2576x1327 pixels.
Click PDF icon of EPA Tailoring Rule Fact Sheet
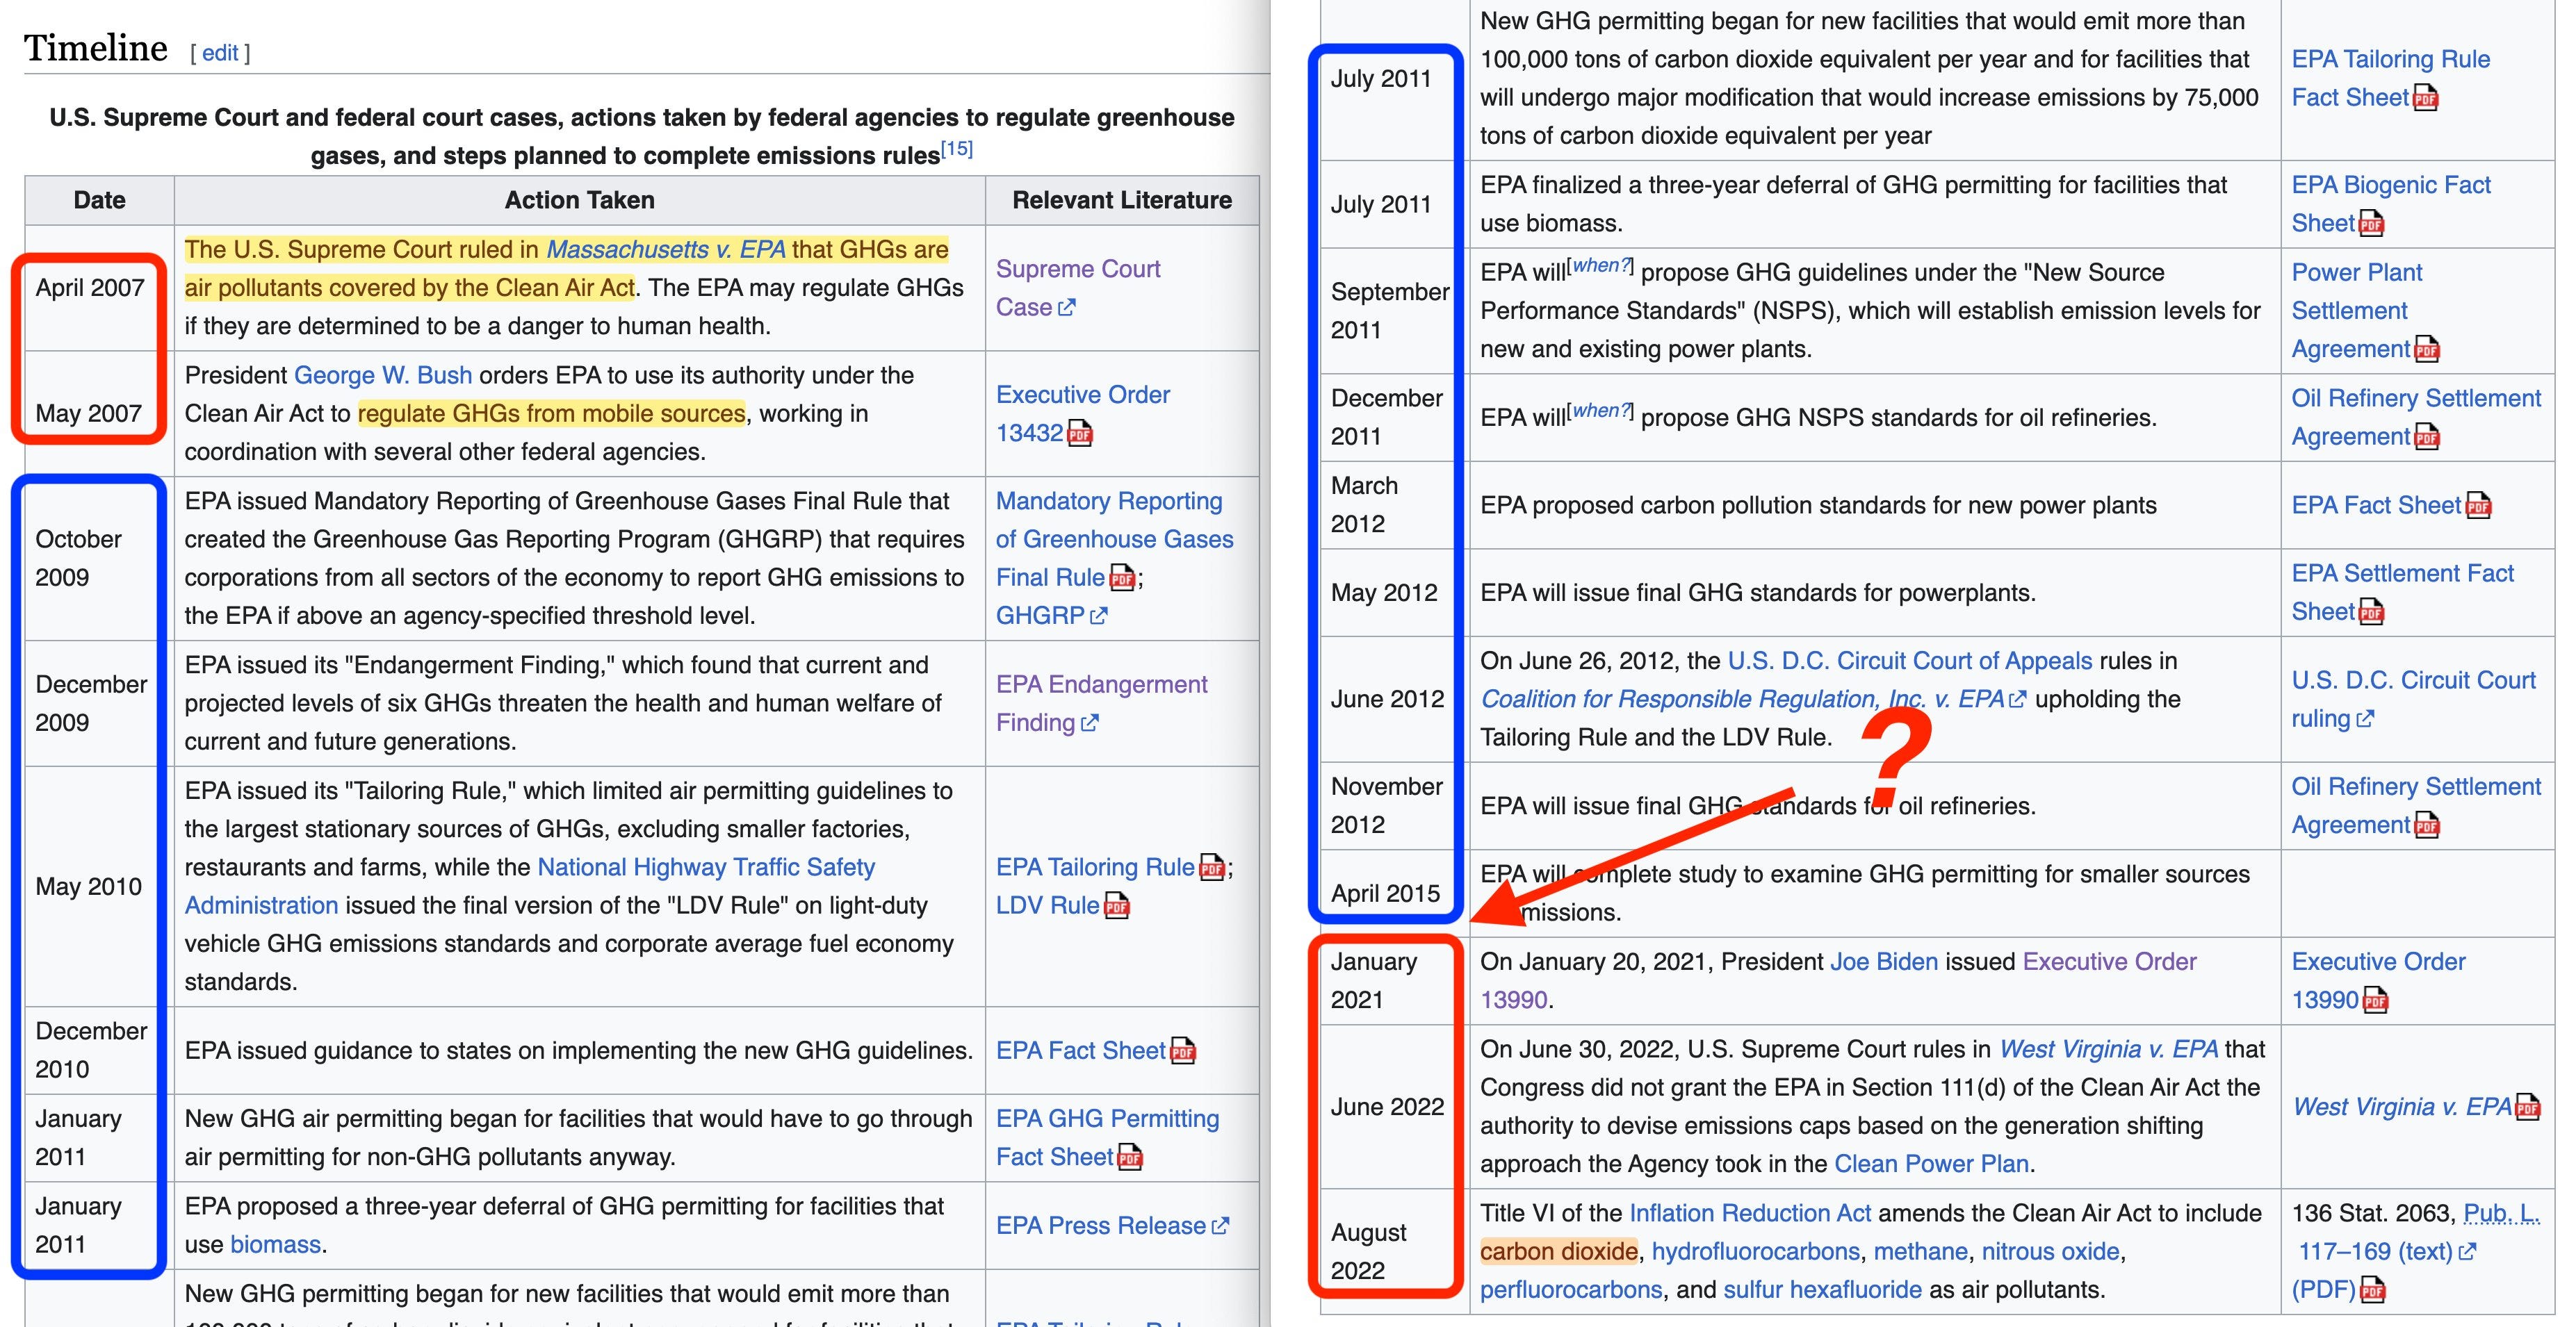point(2426,98)
